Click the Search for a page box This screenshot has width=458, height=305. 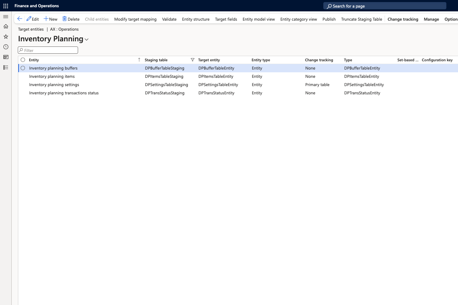[x=385, y=6]
